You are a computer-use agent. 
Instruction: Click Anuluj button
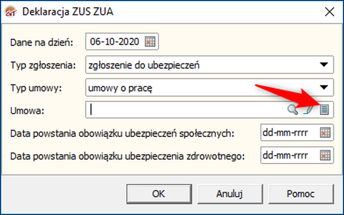[x=230, y=194]
